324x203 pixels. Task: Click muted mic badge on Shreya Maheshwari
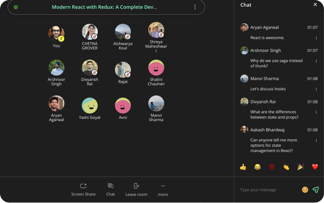tap(161, 35)
